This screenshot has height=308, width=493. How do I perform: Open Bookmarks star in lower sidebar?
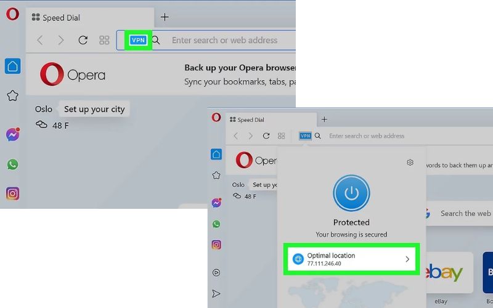[216, 176]
